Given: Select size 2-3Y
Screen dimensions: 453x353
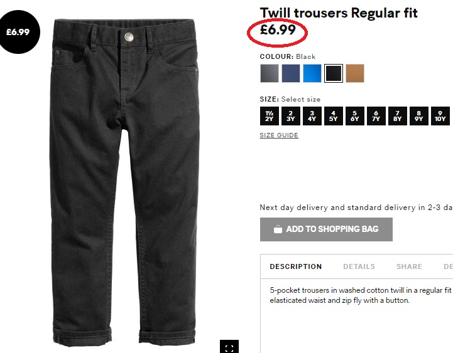Looking at the screenshot, I should (x=291, y=116).
